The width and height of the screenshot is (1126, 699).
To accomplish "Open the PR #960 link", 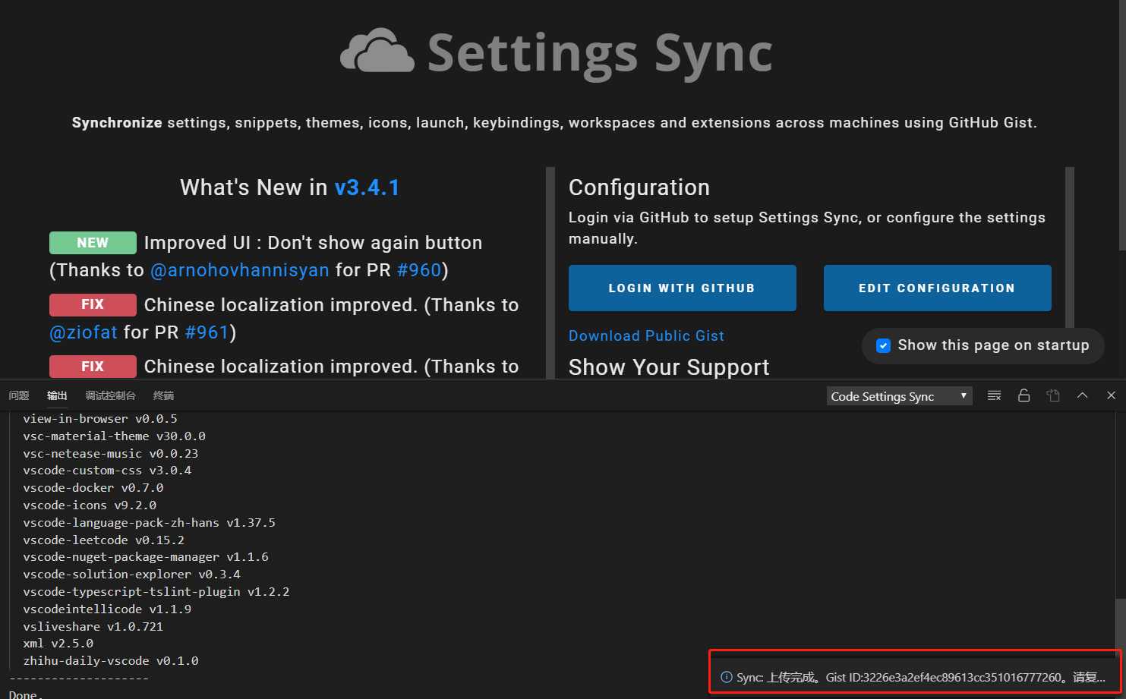I will pos(419,270).
